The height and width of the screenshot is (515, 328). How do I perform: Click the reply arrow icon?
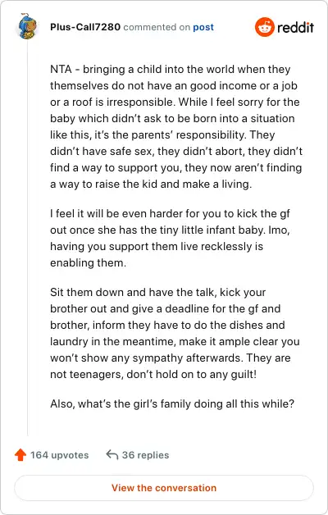pyautogui.click(x=112, y=455)
